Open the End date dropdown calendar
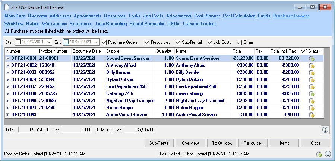 (x=96, y=42)
